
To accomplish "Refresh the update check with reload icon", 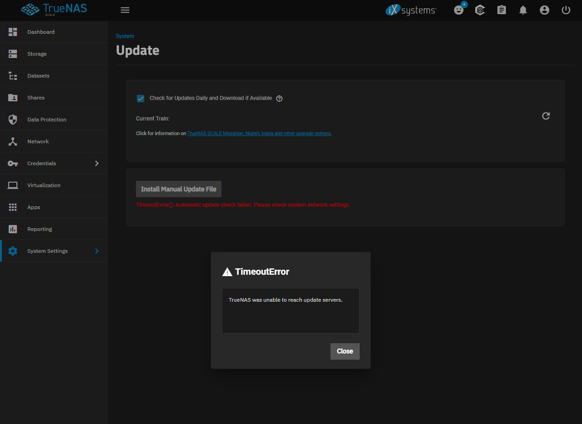I will tap(546, 116).
